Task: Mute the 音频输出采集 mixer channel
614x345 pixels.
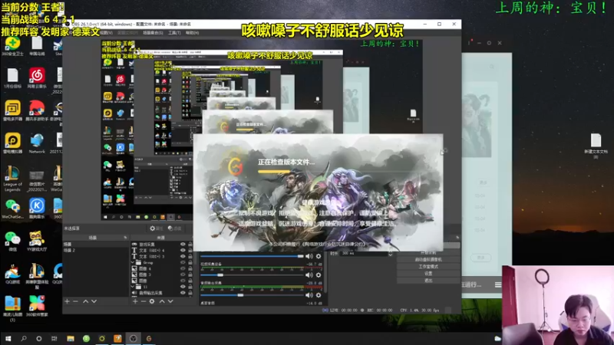Action: [309, 295]
